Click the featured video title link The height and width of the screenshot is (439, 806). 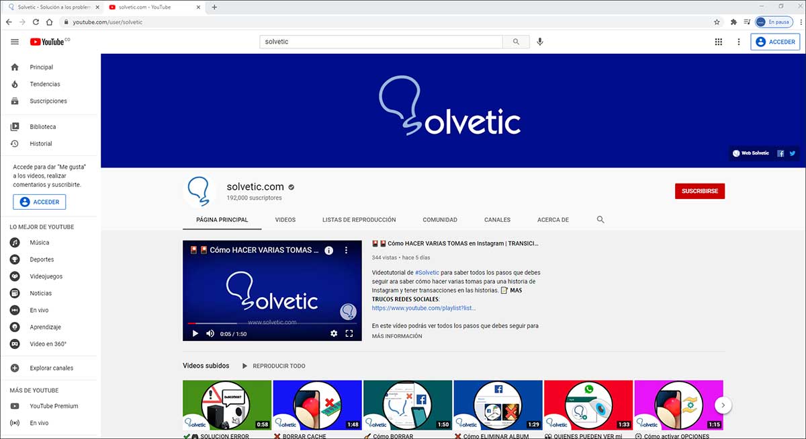(455, 243)
